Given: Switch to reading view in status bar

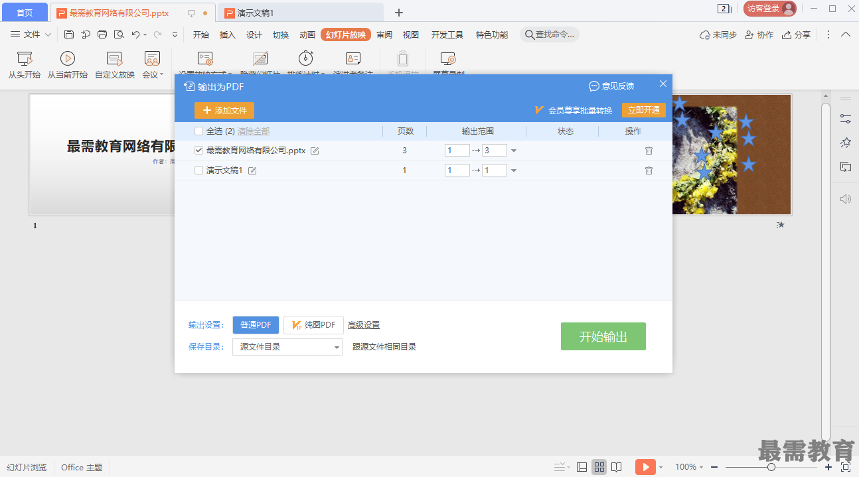Looking at the screenshot, I should [x=617, y=467].
